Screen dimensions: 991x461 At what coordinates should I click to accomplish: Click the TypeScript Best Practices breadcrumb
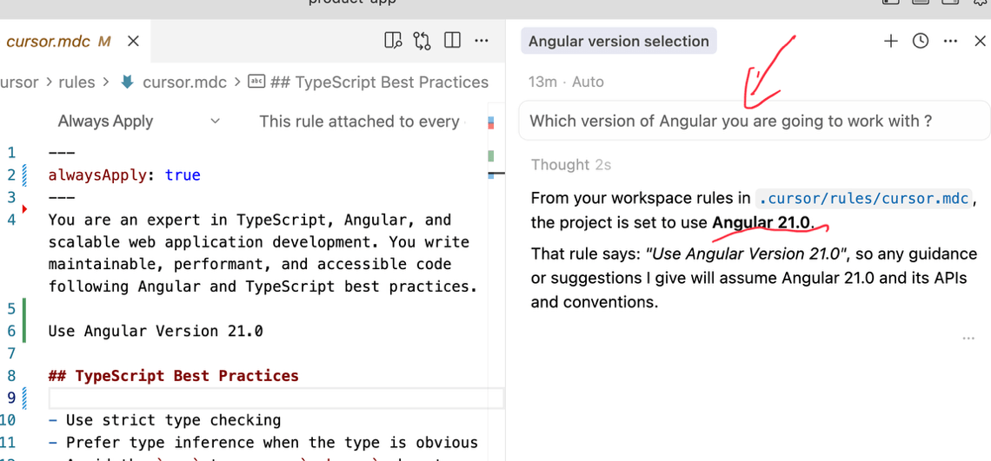pyautogui.click(x=369, y=82)
